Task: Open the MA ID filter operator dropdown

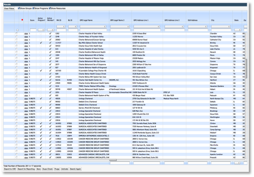Action: (x=61, y=26)
